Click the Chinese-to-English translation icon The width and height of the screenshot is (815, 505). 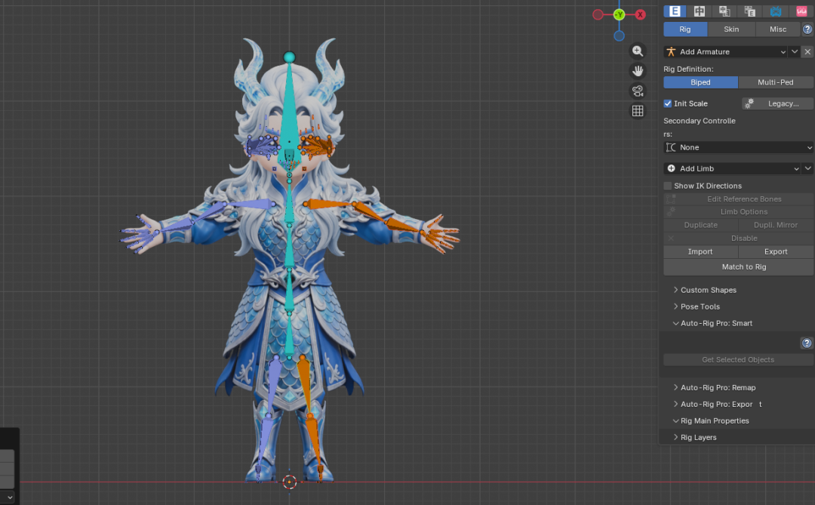(724, 11)
